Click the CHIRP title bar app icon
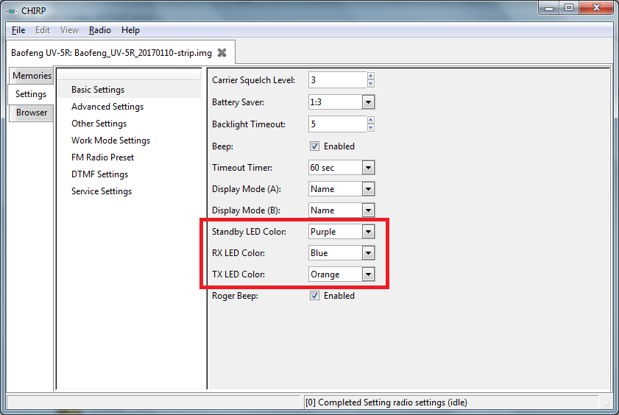 [x=12, y=11]
